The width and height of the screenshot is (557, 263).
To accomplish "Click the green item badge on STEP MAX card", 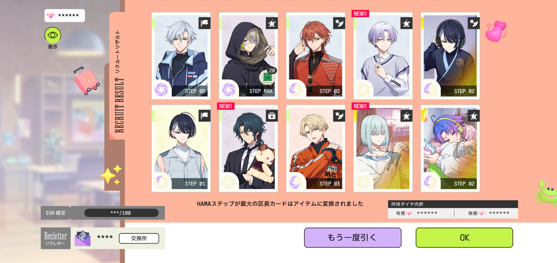I will 266,76.
